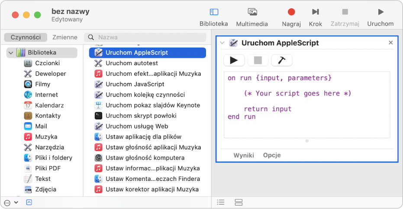This screenshot has height=209, width=403.
Task: Collapse the Uruchom AppleScript action chevron
Action: click(222, 43)
